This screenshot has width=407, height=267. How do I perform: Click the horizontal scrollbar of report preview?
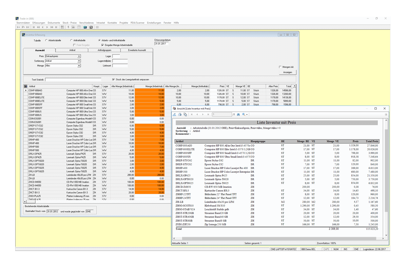(x=278, y=239)
